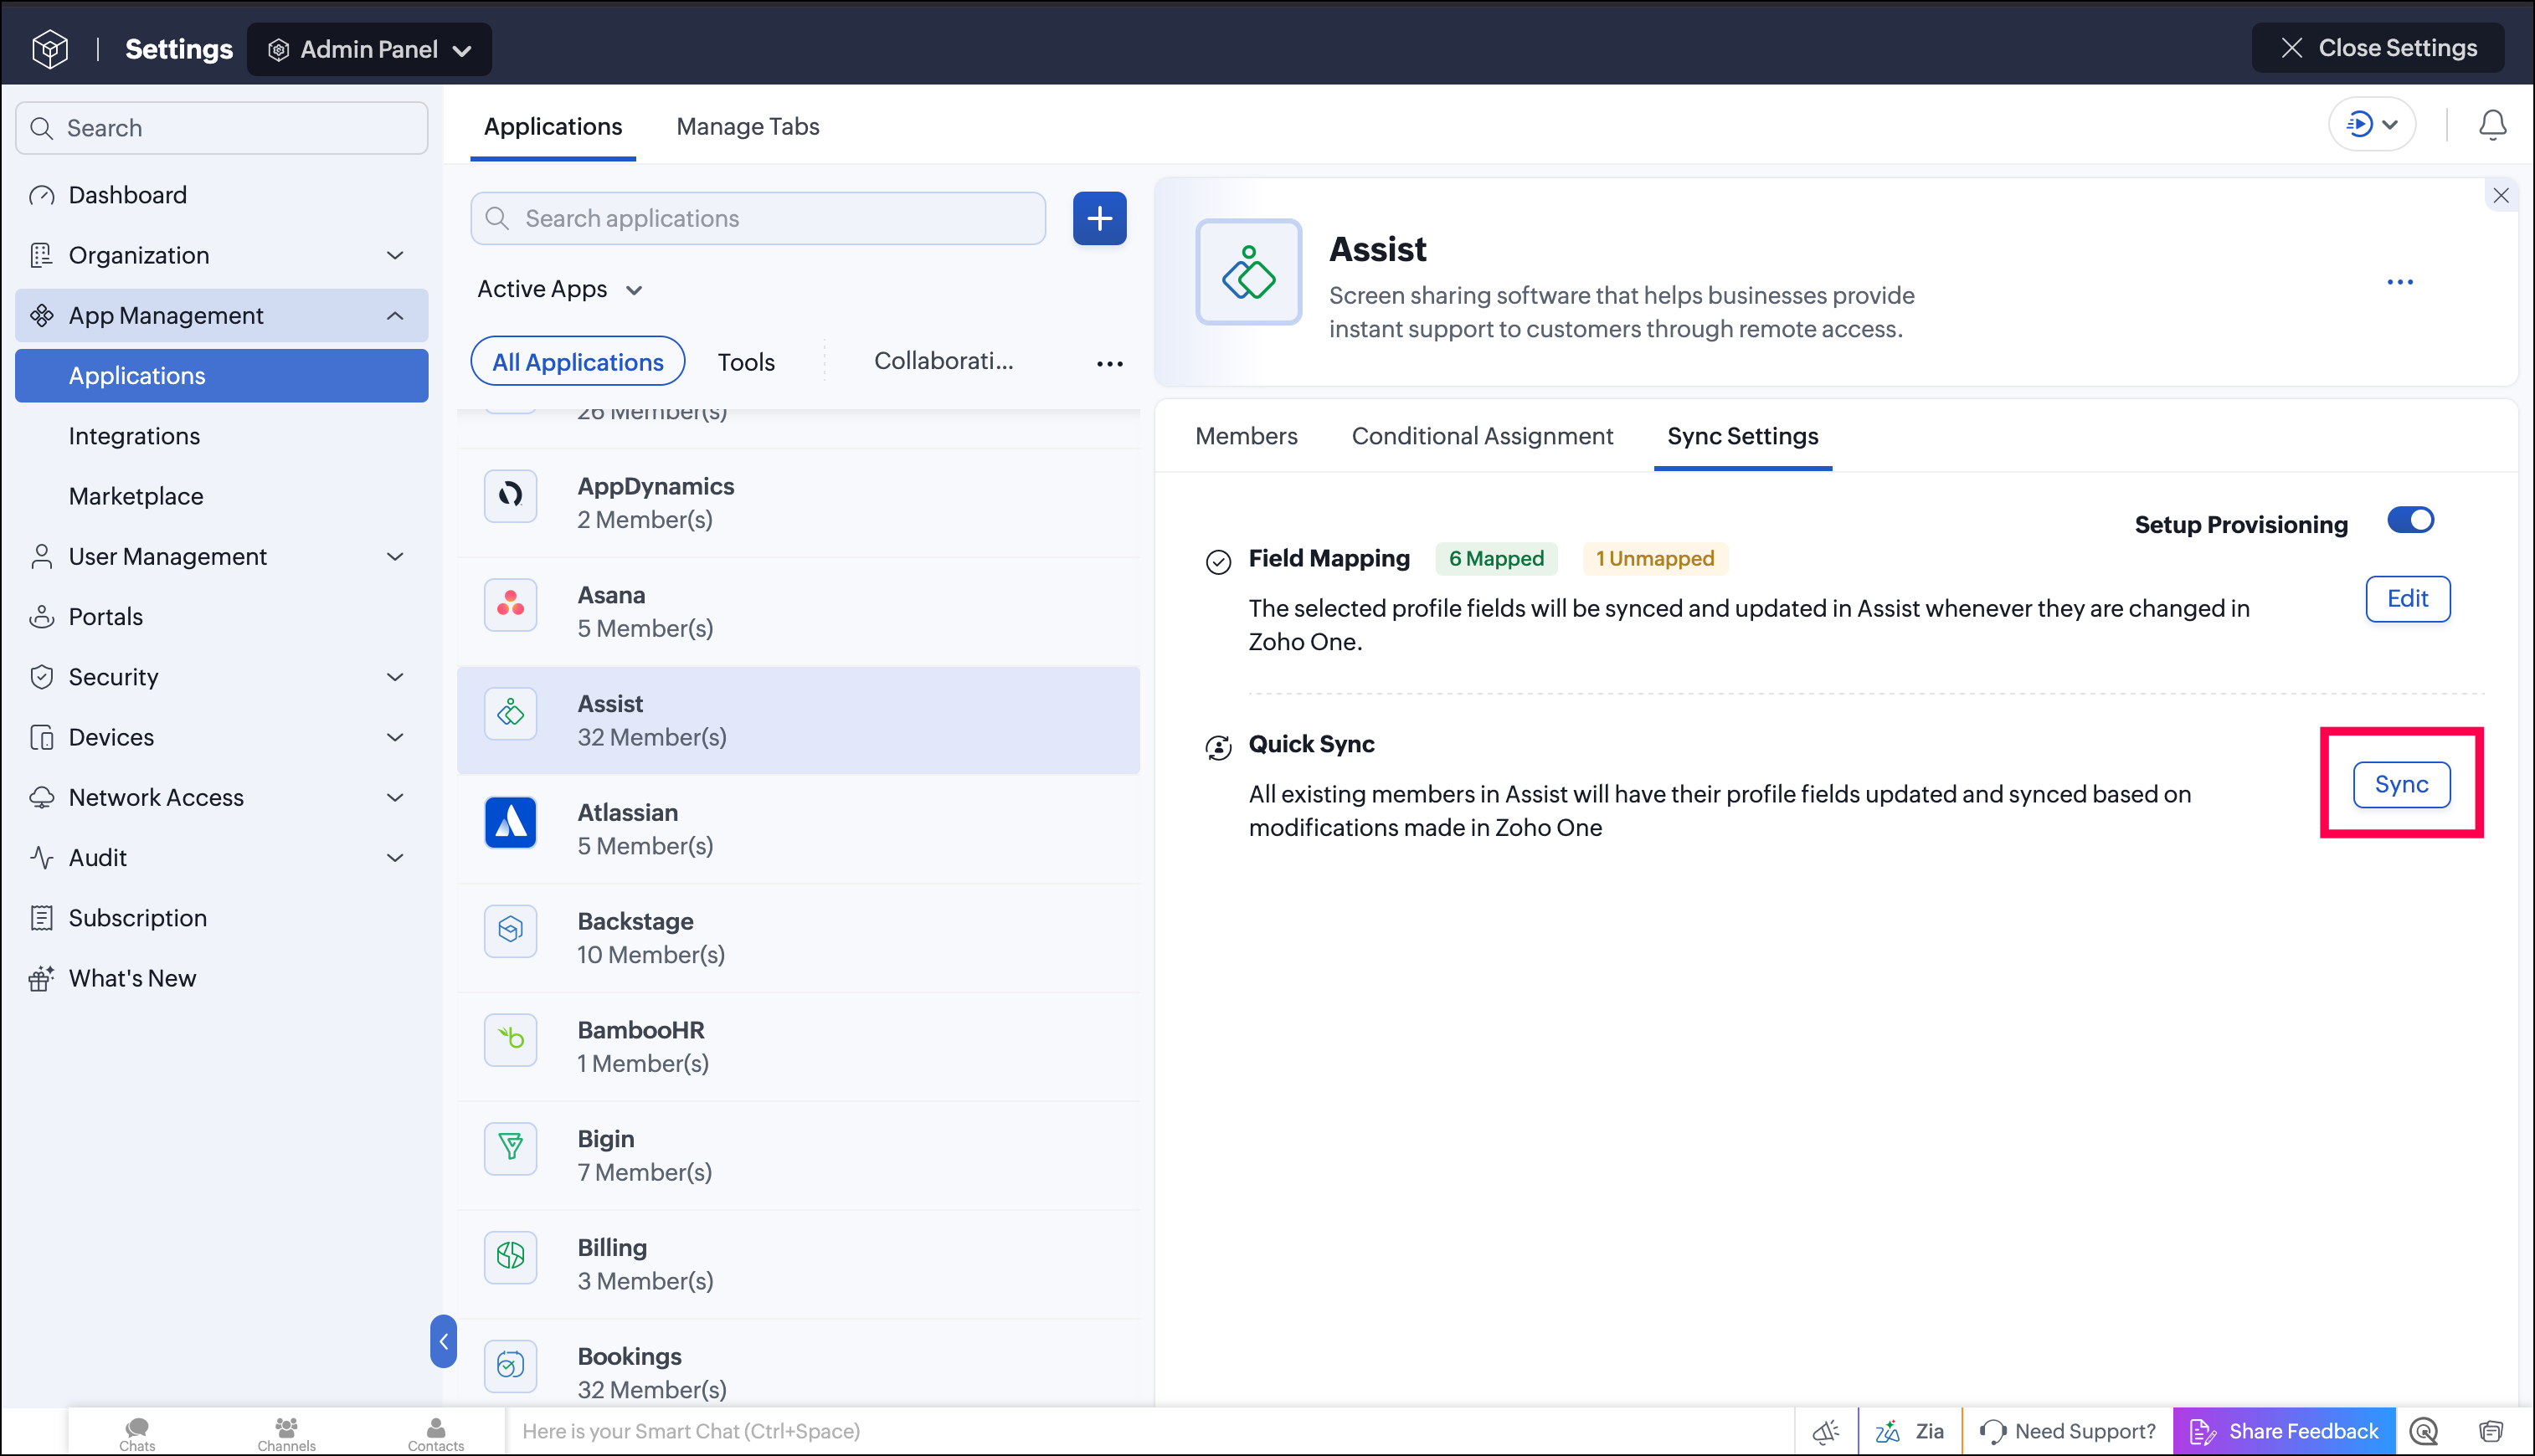Viewport: 2535px width, 1456px height.
Task: Click the BambooHR app icon
Action: coord(510,1039)
